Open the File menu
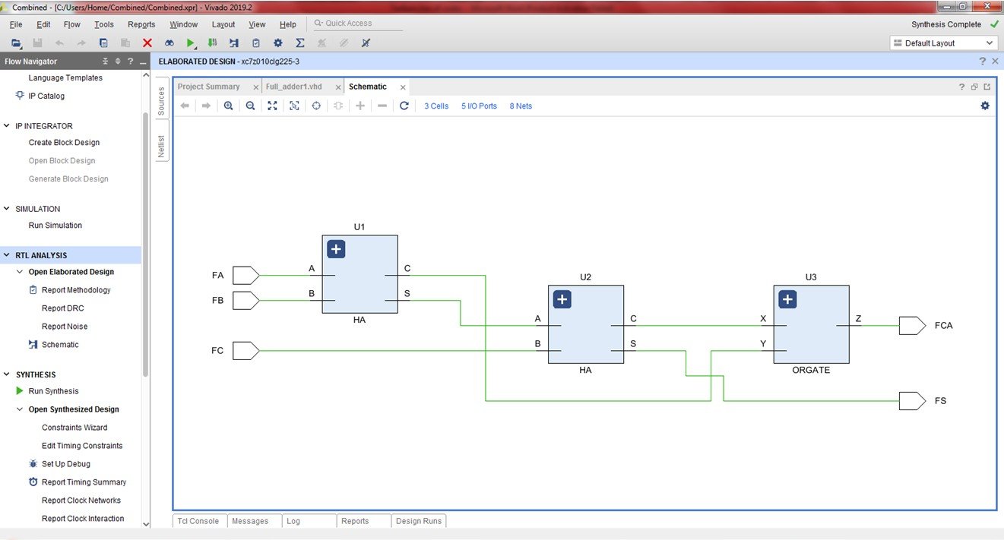1004x540 pixels. [15, 24]
